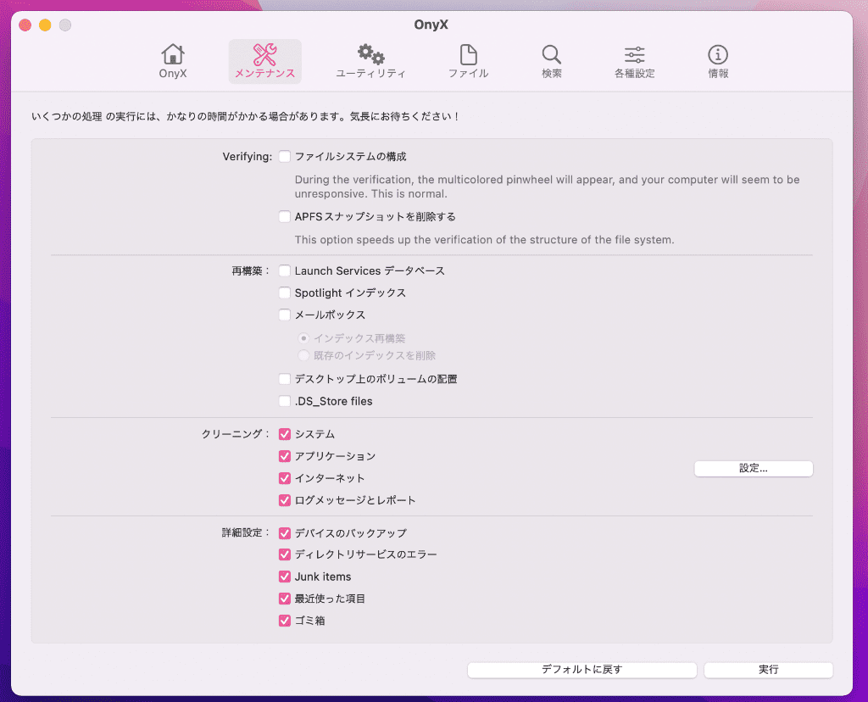Click the OnyX window title
This screenshot has width=868, height=702.
pos(431,25)
